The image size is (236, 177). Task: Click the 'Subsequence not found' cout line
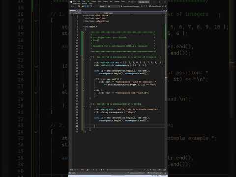124,93
